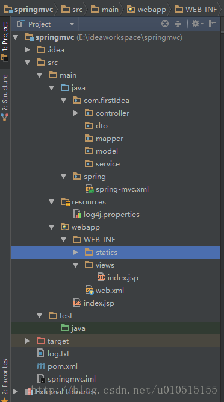
Task: Click the service package icon
Action: tap(89, 164)
